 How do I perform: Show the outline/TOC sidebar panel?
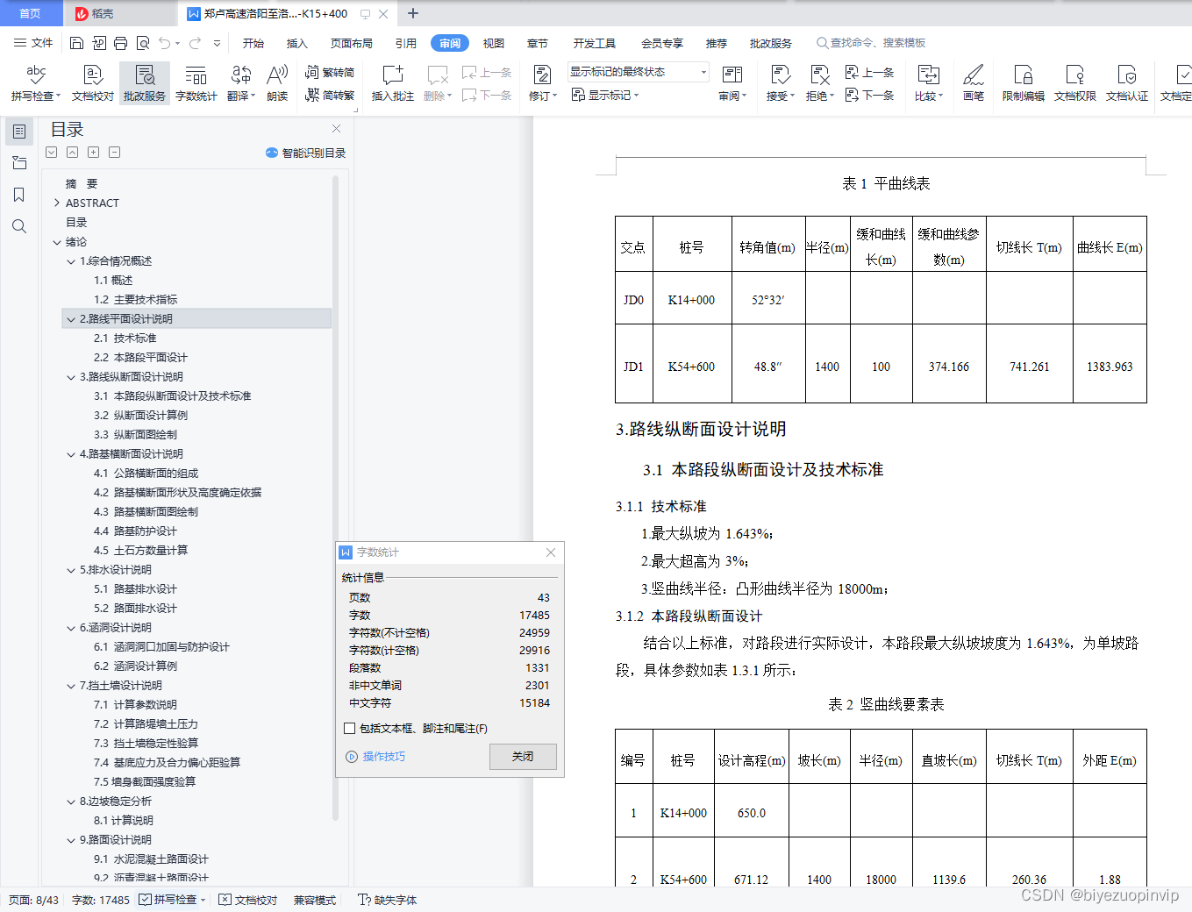[19, 132]
